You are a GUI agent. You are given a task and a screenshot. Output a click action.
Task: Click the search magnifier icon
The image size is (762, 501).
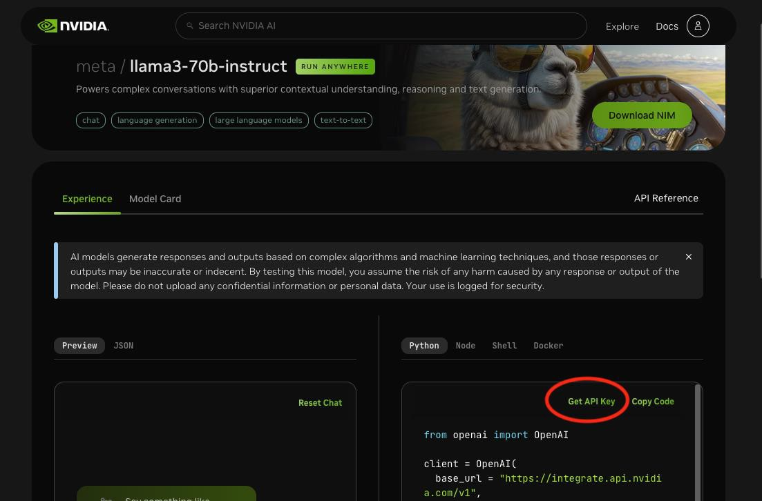coord(190,26)
